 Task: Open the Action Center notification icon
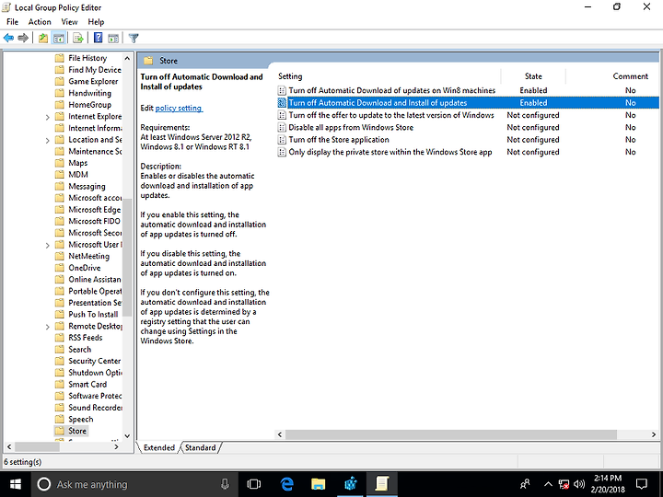(642, 484)
